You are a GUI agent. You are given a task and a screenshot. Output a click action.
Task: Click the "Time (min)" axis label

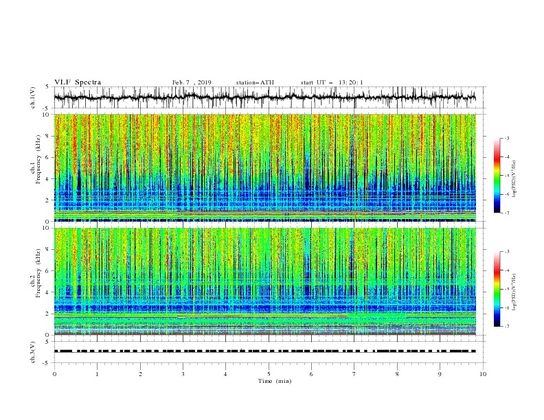(275, 381)
